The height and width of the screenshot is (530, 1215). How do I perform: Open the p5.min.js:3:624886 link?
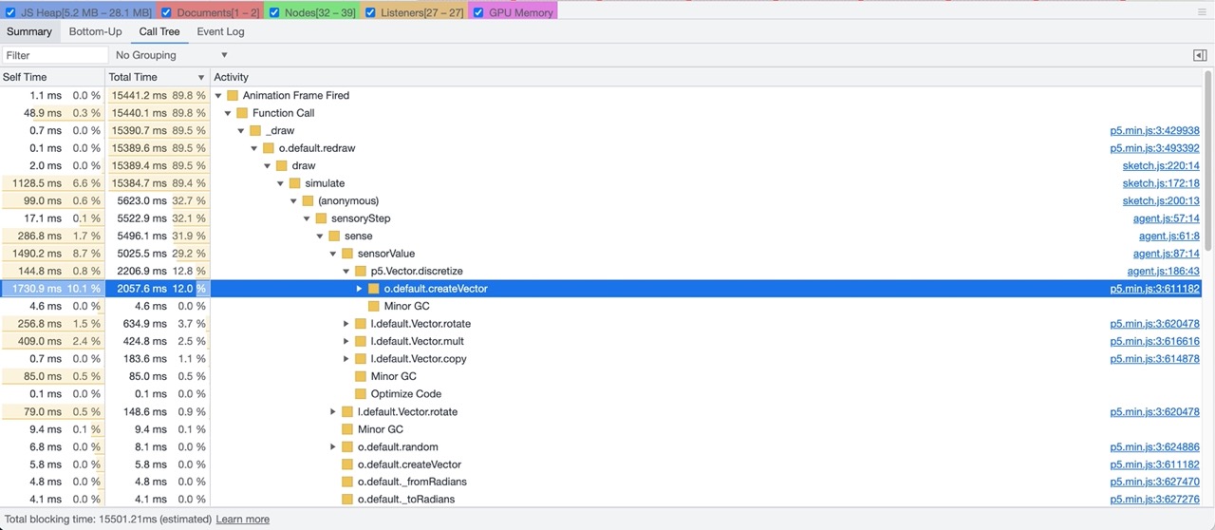pyautogui.click(x=1154, y=446)
